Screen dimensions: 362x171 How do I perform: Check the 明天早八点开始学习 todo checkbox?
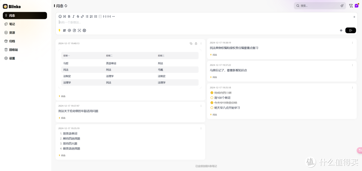coord(212,108)
